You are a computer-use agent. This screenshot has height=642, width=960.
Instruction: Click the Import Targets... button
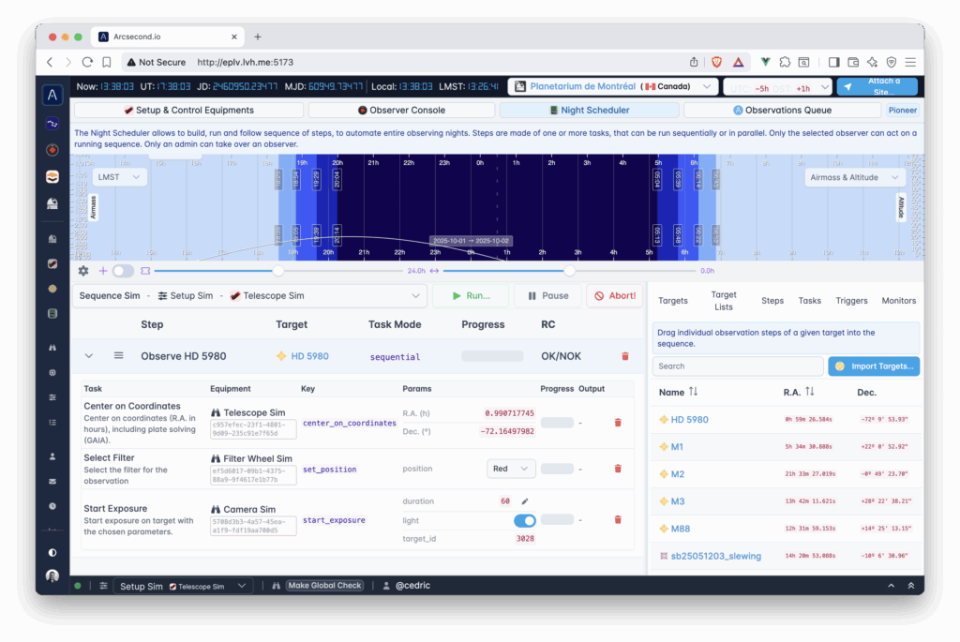click(x=873, y=366)
